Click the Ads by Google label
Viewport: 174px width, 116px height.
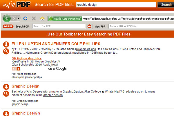click(57, 69)
